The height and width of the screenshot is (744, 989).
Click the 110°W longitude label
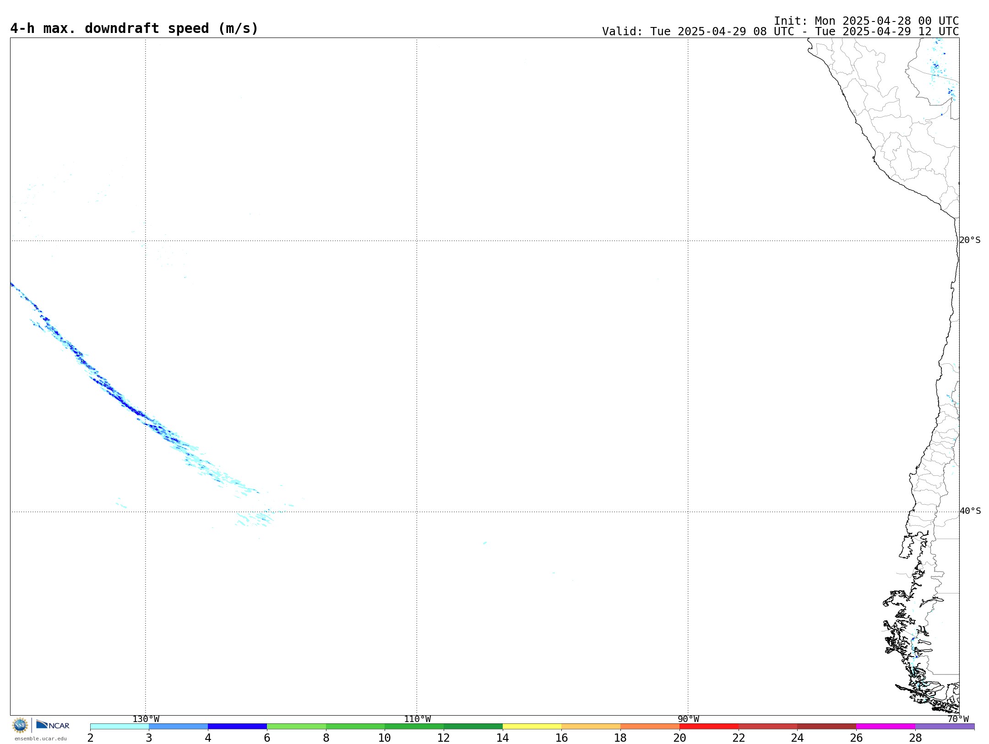point(417,719)
